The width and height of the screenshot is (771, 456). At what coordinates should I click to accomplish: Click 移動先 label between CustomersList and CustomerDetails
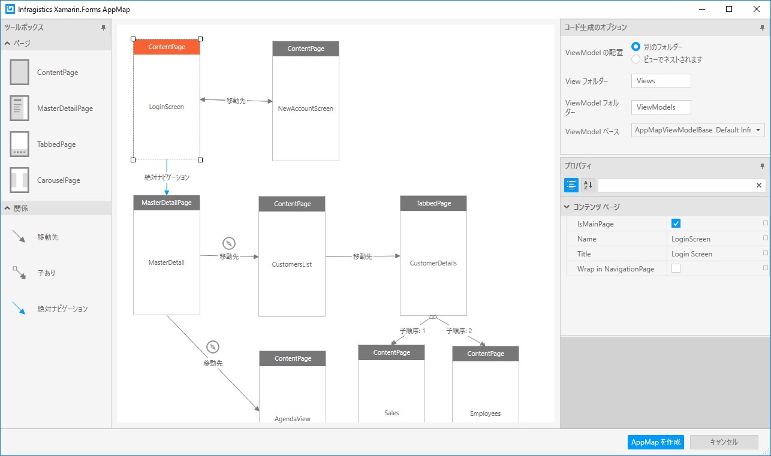(x=362, y=256)
